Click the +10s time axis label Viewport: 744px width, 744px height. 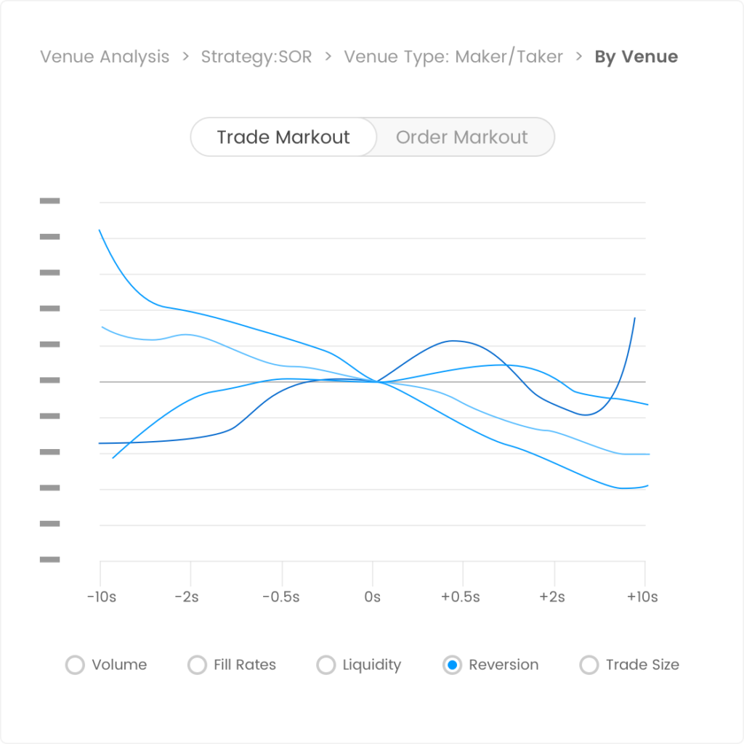(644, 597)
